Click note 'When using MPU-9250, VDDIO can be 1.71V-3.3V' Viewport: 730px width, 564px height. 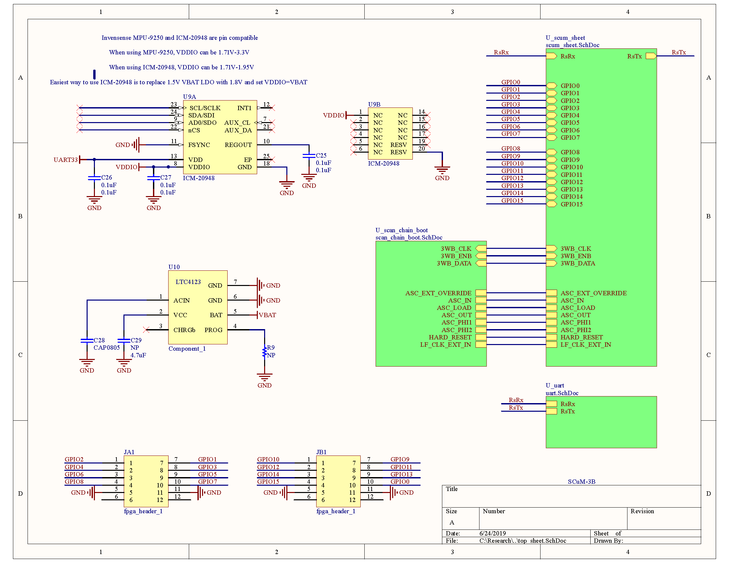point(179,52)
